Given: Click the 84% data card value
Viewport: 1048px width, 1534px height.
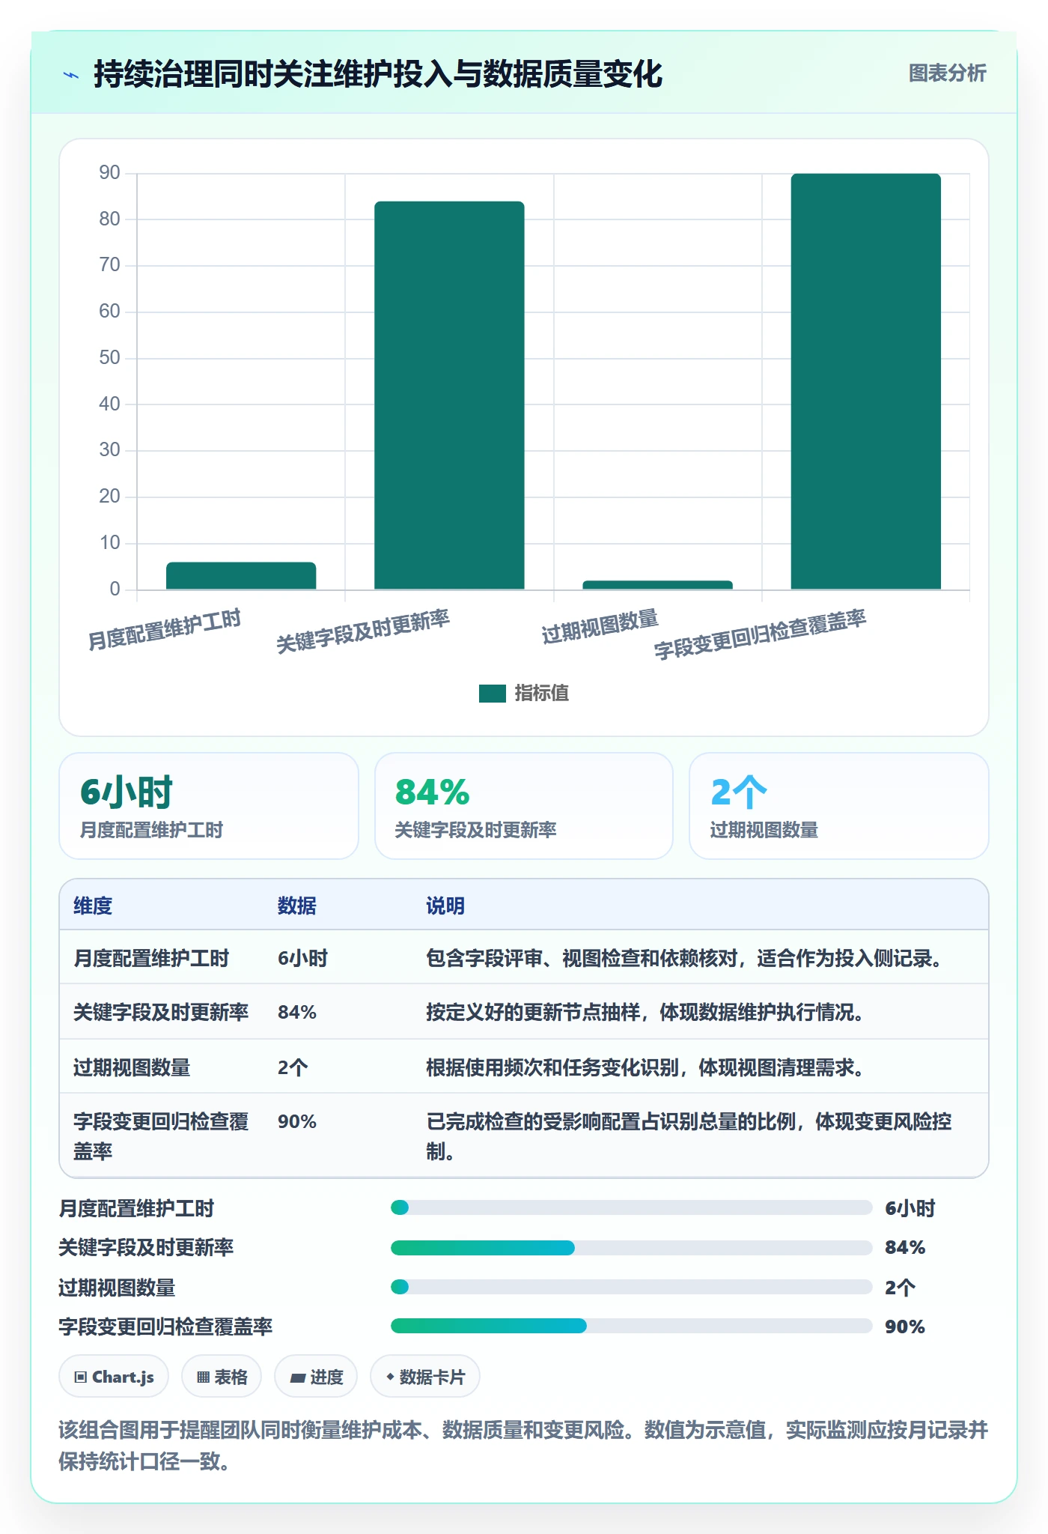Looking at the screenshot, I should (x=432, y=792).
